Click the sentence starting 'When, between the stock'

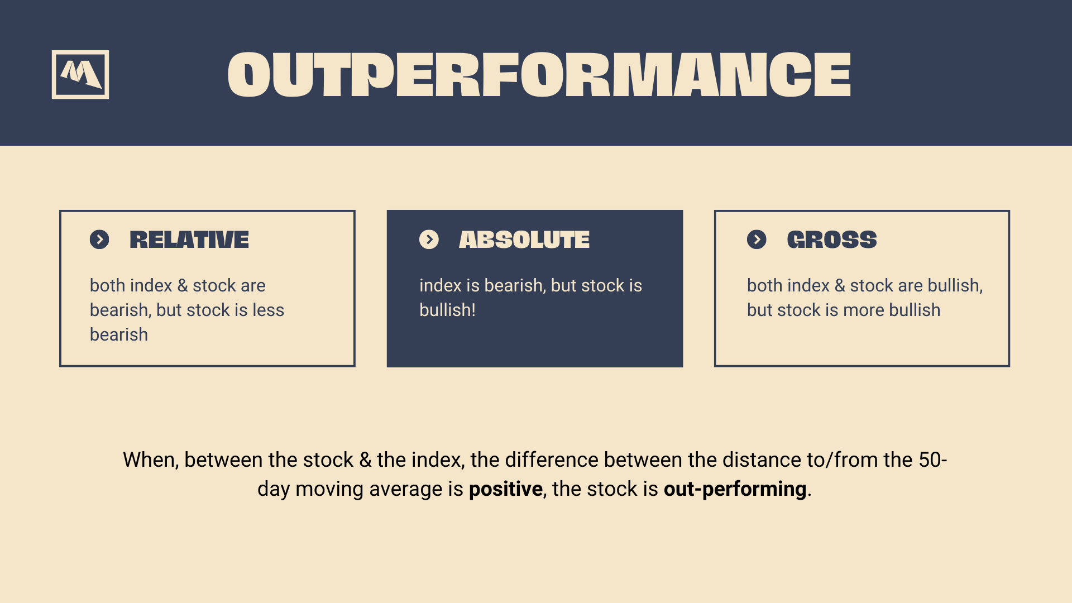tap(535, 474)
